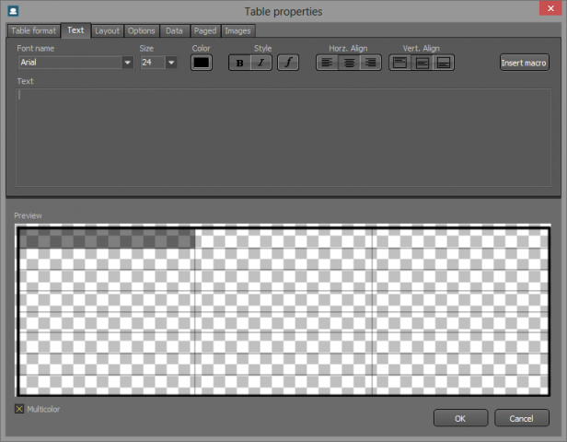Click the application icon in title bar
567x442 pixels.
pos(13,11)
